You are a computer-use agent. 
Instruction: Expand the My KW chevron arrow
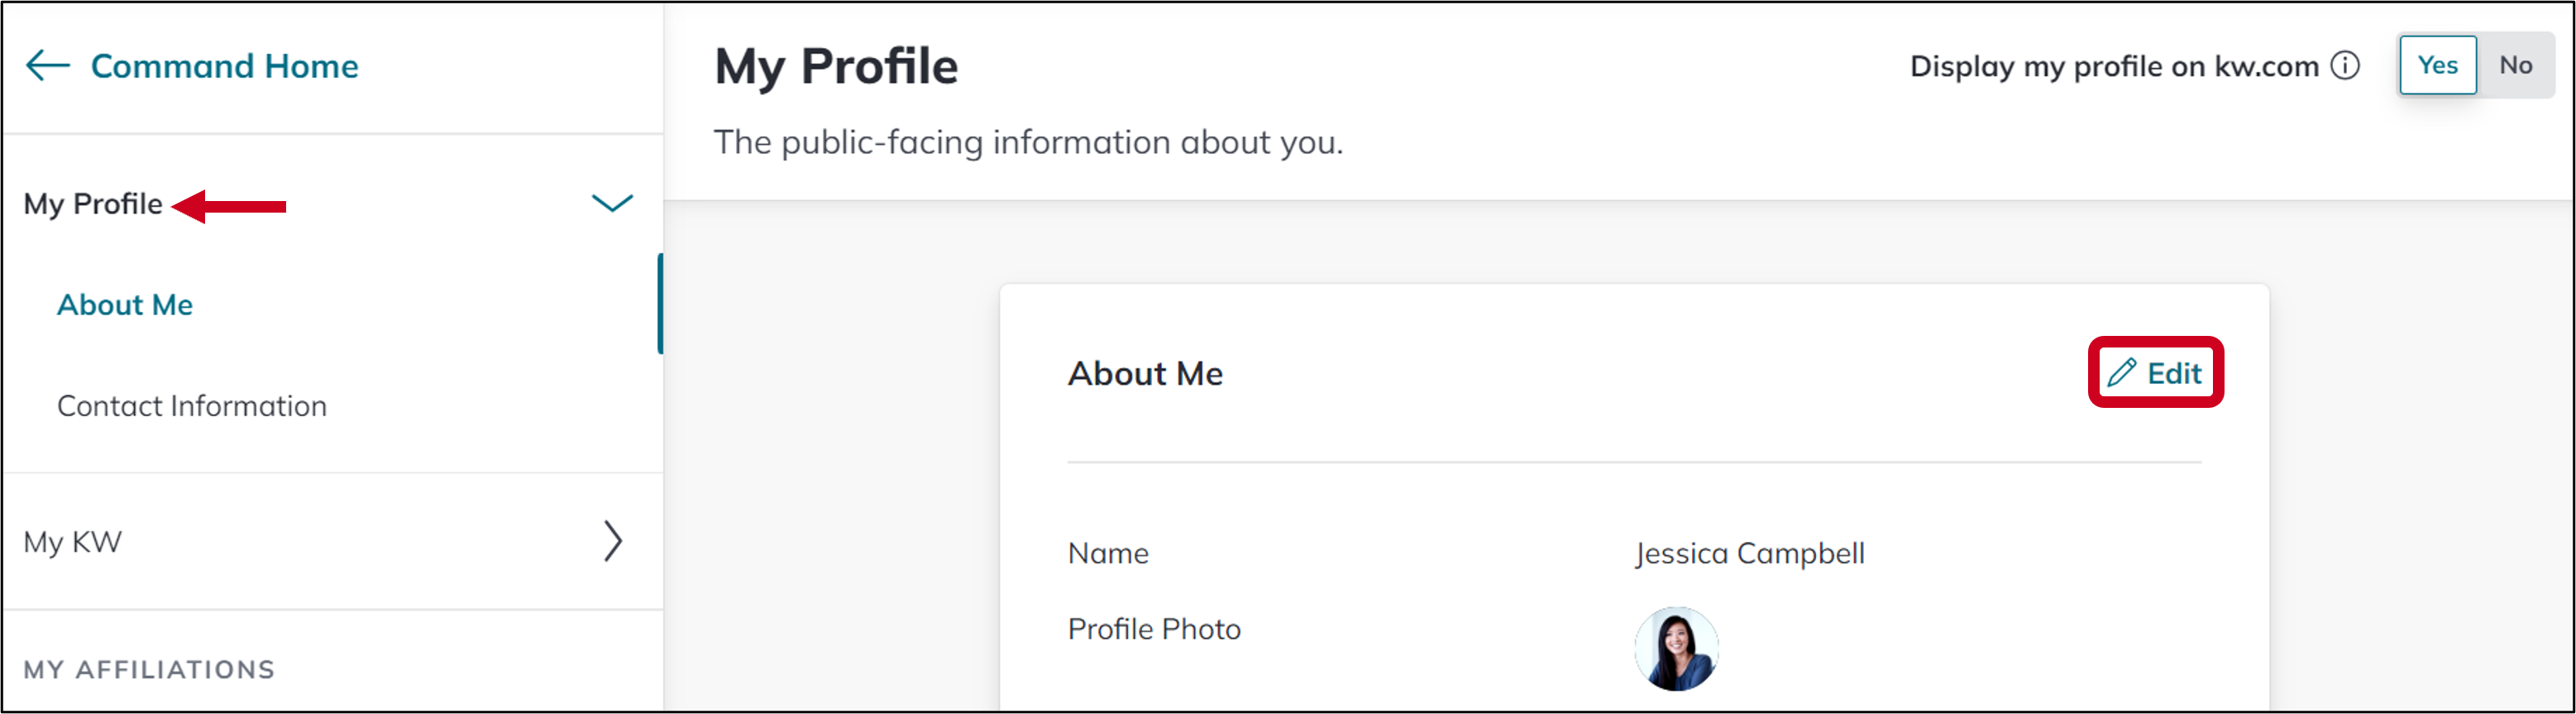[612, 541]
